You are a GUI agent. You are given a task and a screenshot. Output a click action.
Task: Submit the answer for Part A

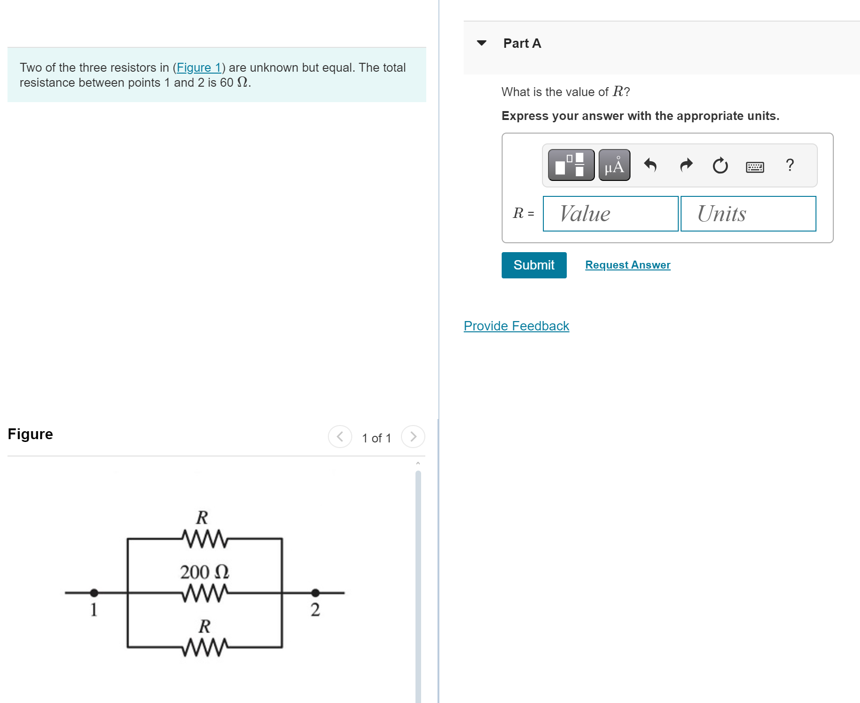534,265
